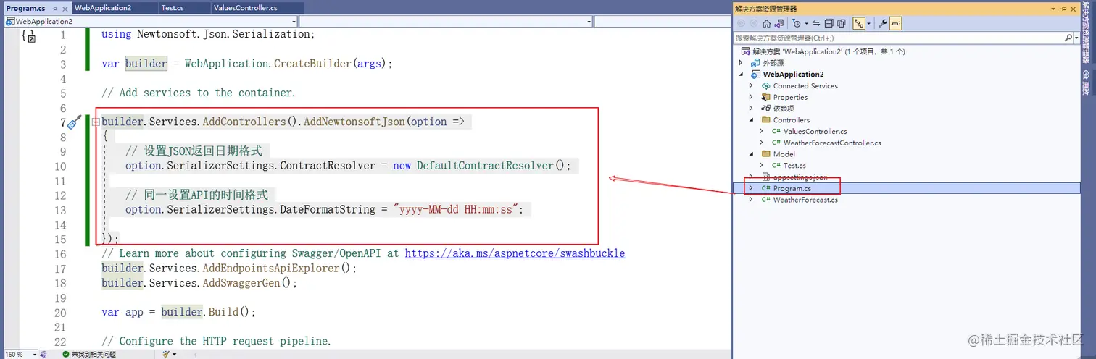
Task: Expand the 外部源 node
Action: click(x=740, y=63)
